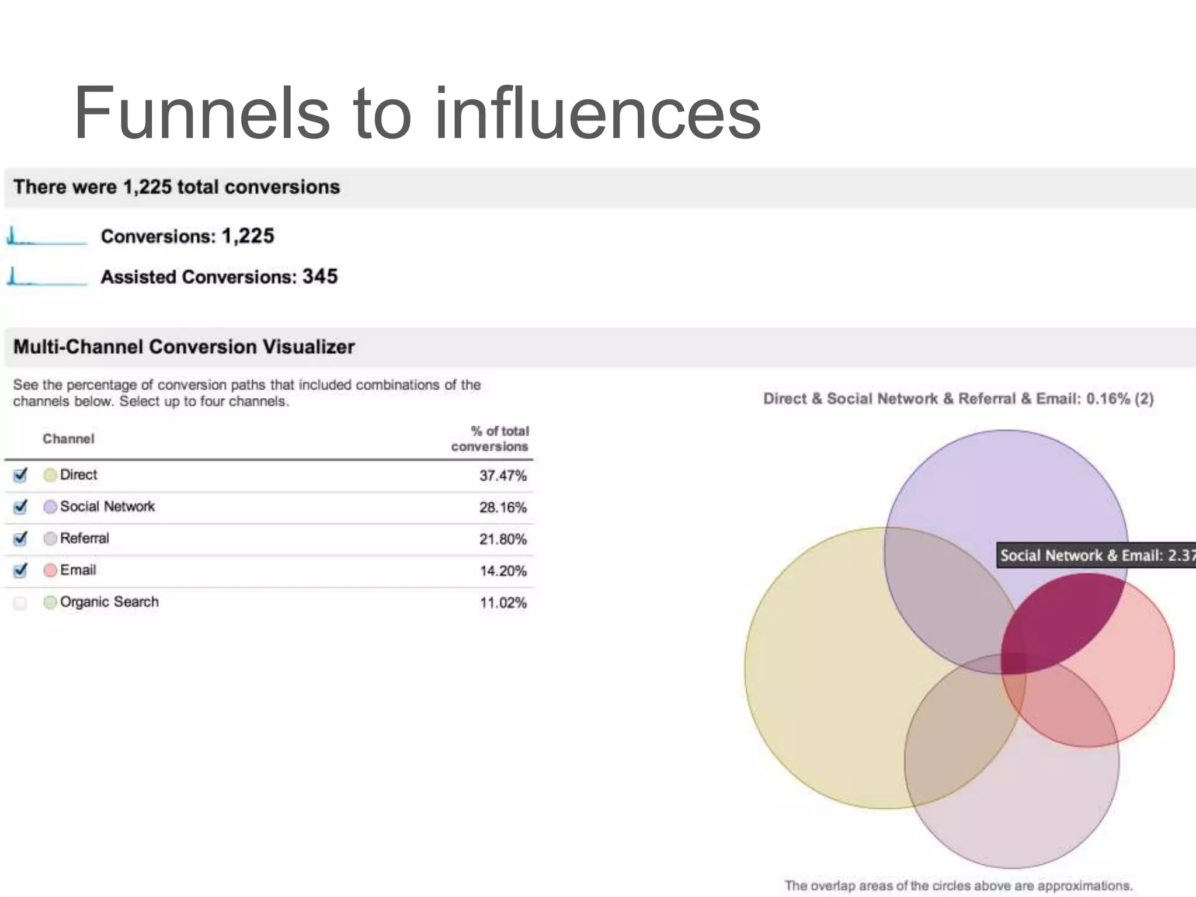The image size is (1196, 897).
Task: Click the % of total conversions header
Action: [x=491, y=439]
